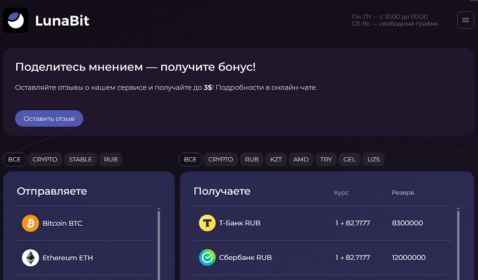
Task: Select Bitcoin BTC row text
Action: (63, 223)
